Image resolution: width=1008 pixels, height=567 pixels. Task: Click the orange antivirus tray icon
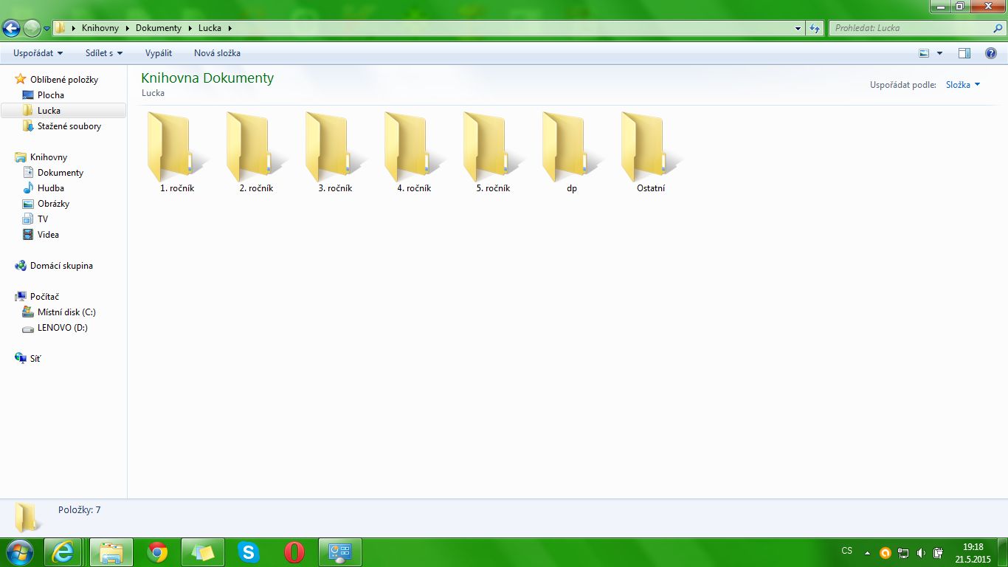(885, 553)
